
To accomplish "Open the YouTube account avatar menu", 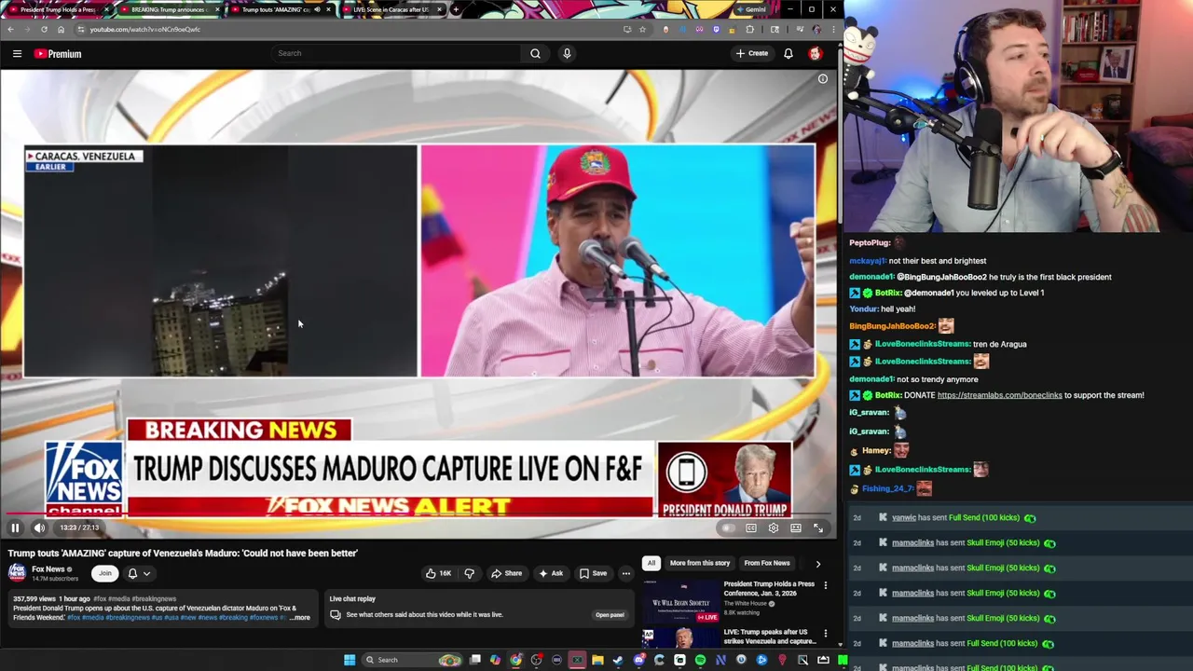I will point(816,53).
